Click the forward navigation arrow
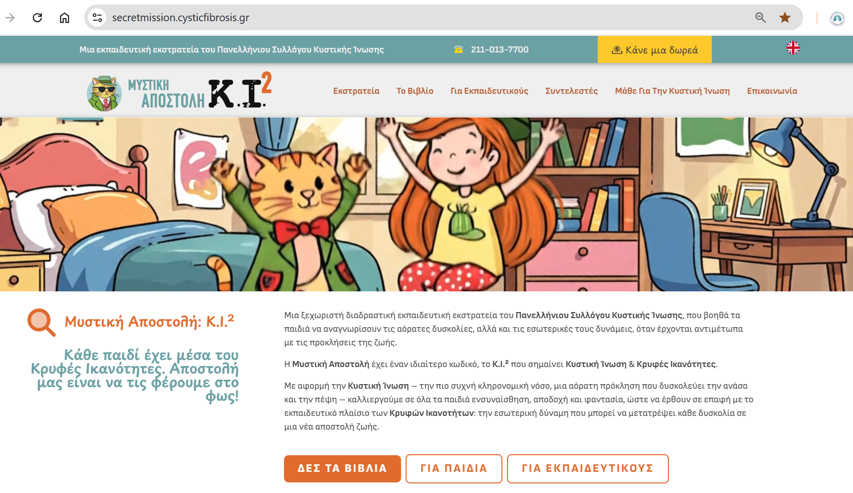The height and width of the screenshot is (493, 853). 10,18
